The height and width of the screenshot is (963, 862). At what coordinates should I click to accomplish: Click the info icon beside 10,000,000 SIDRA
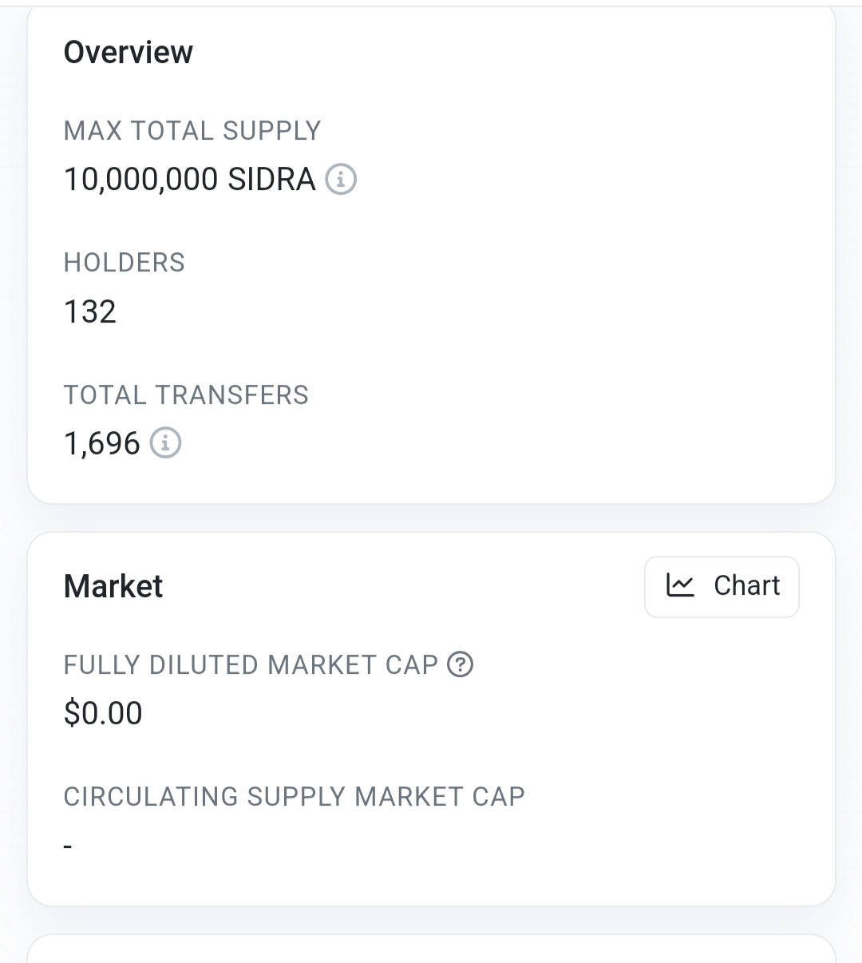(341, 179)
